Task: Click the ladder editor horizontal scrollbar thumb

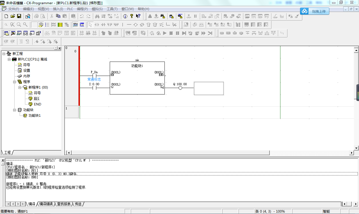Action: pyautogui.click(x=170, y=153)
